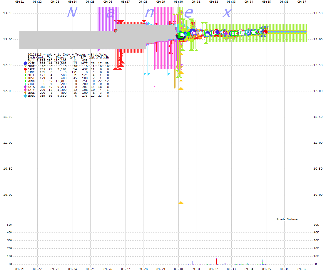Viewport: 326px width, 271px height.
Task: Click the gray circle marker near 09:26
Action: tap(116, 31)
